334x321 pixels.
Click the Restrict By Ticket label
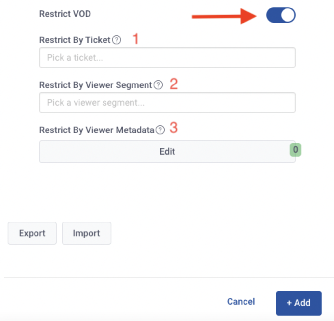pyautogui.click(x=75, y=40)
